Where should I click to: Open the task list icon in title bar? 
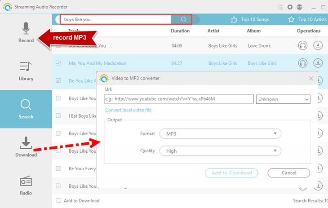(x=280, y=7)
